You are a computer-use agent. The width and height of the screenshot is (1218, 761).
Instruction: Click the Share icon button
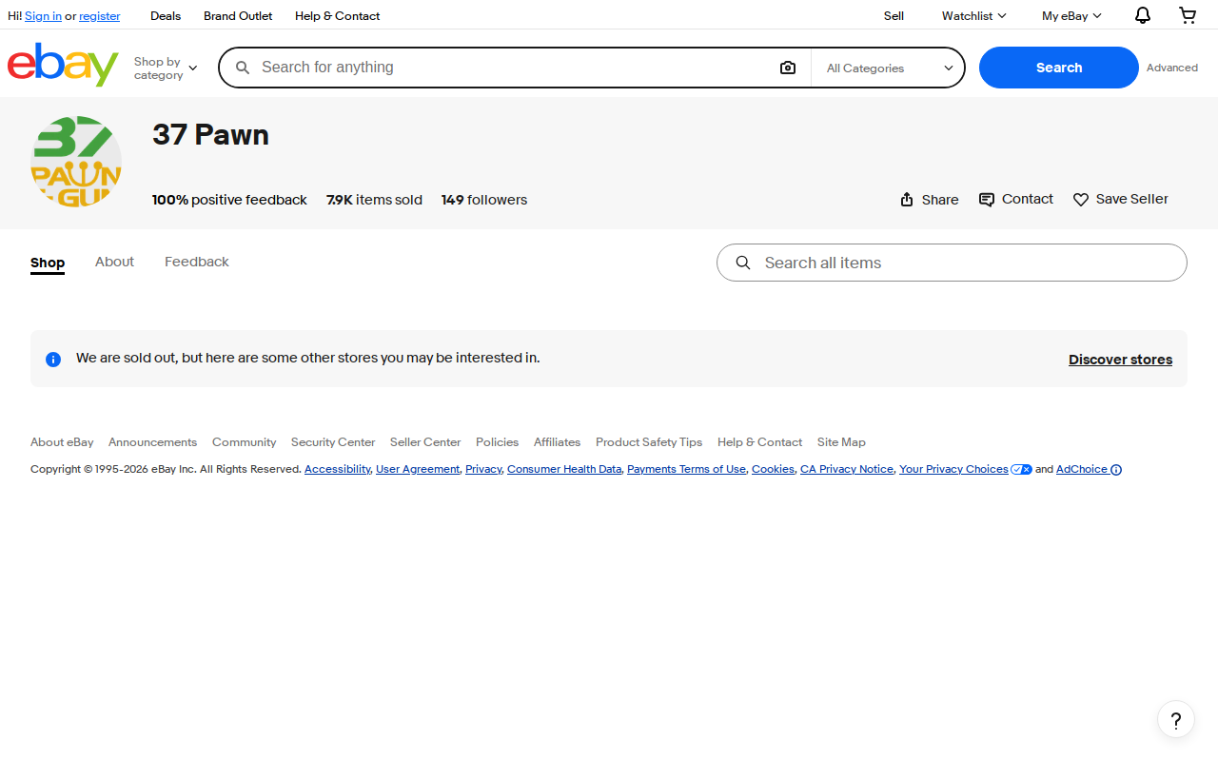[x=929, y=200]
